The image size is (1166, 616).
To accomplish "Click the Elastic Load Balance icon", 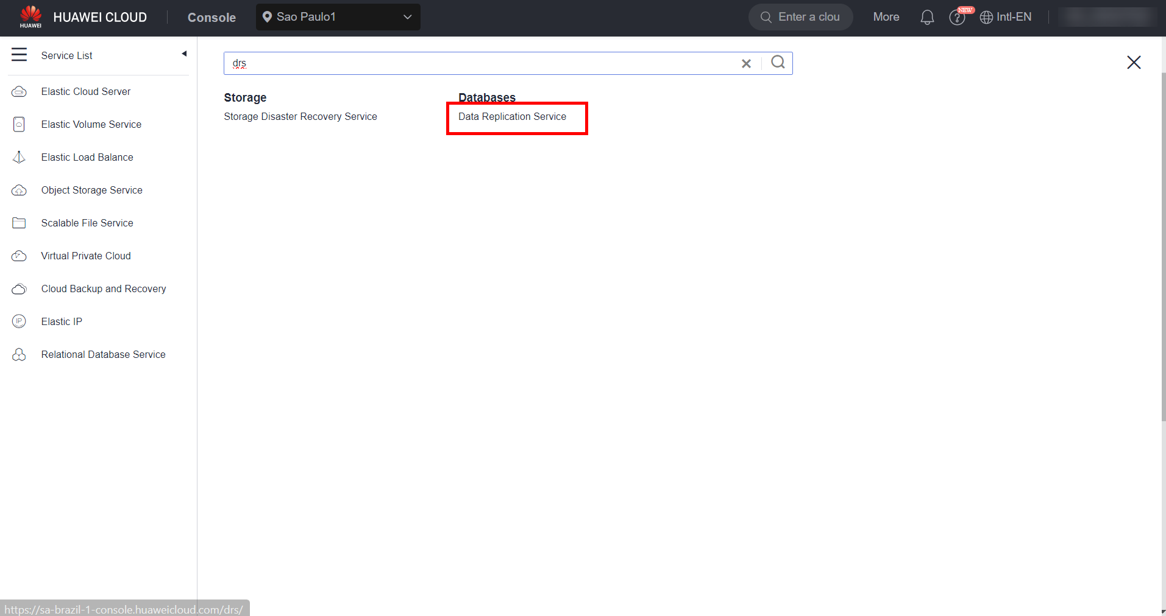I will pos(19,157).
